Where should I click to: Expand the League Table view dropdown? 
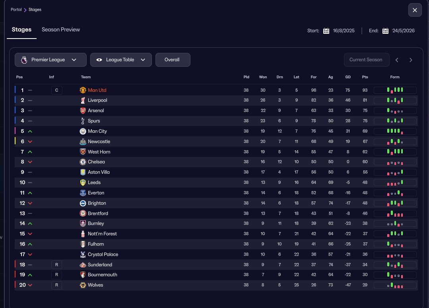[121, 60]
